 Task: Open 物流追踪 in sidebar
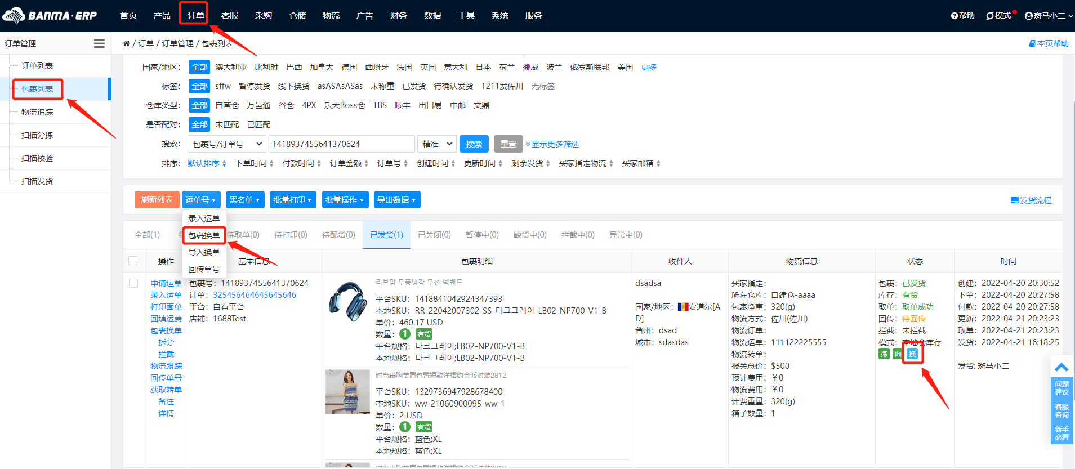37,112
